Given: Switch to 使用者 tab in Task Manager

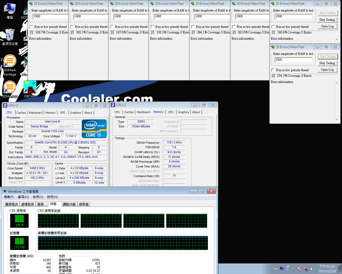Looking at the screenshot, I should (x=84, y=204).
